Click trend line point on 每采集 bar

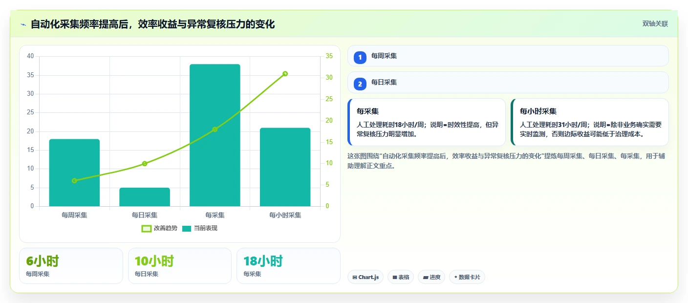(215, 130)
